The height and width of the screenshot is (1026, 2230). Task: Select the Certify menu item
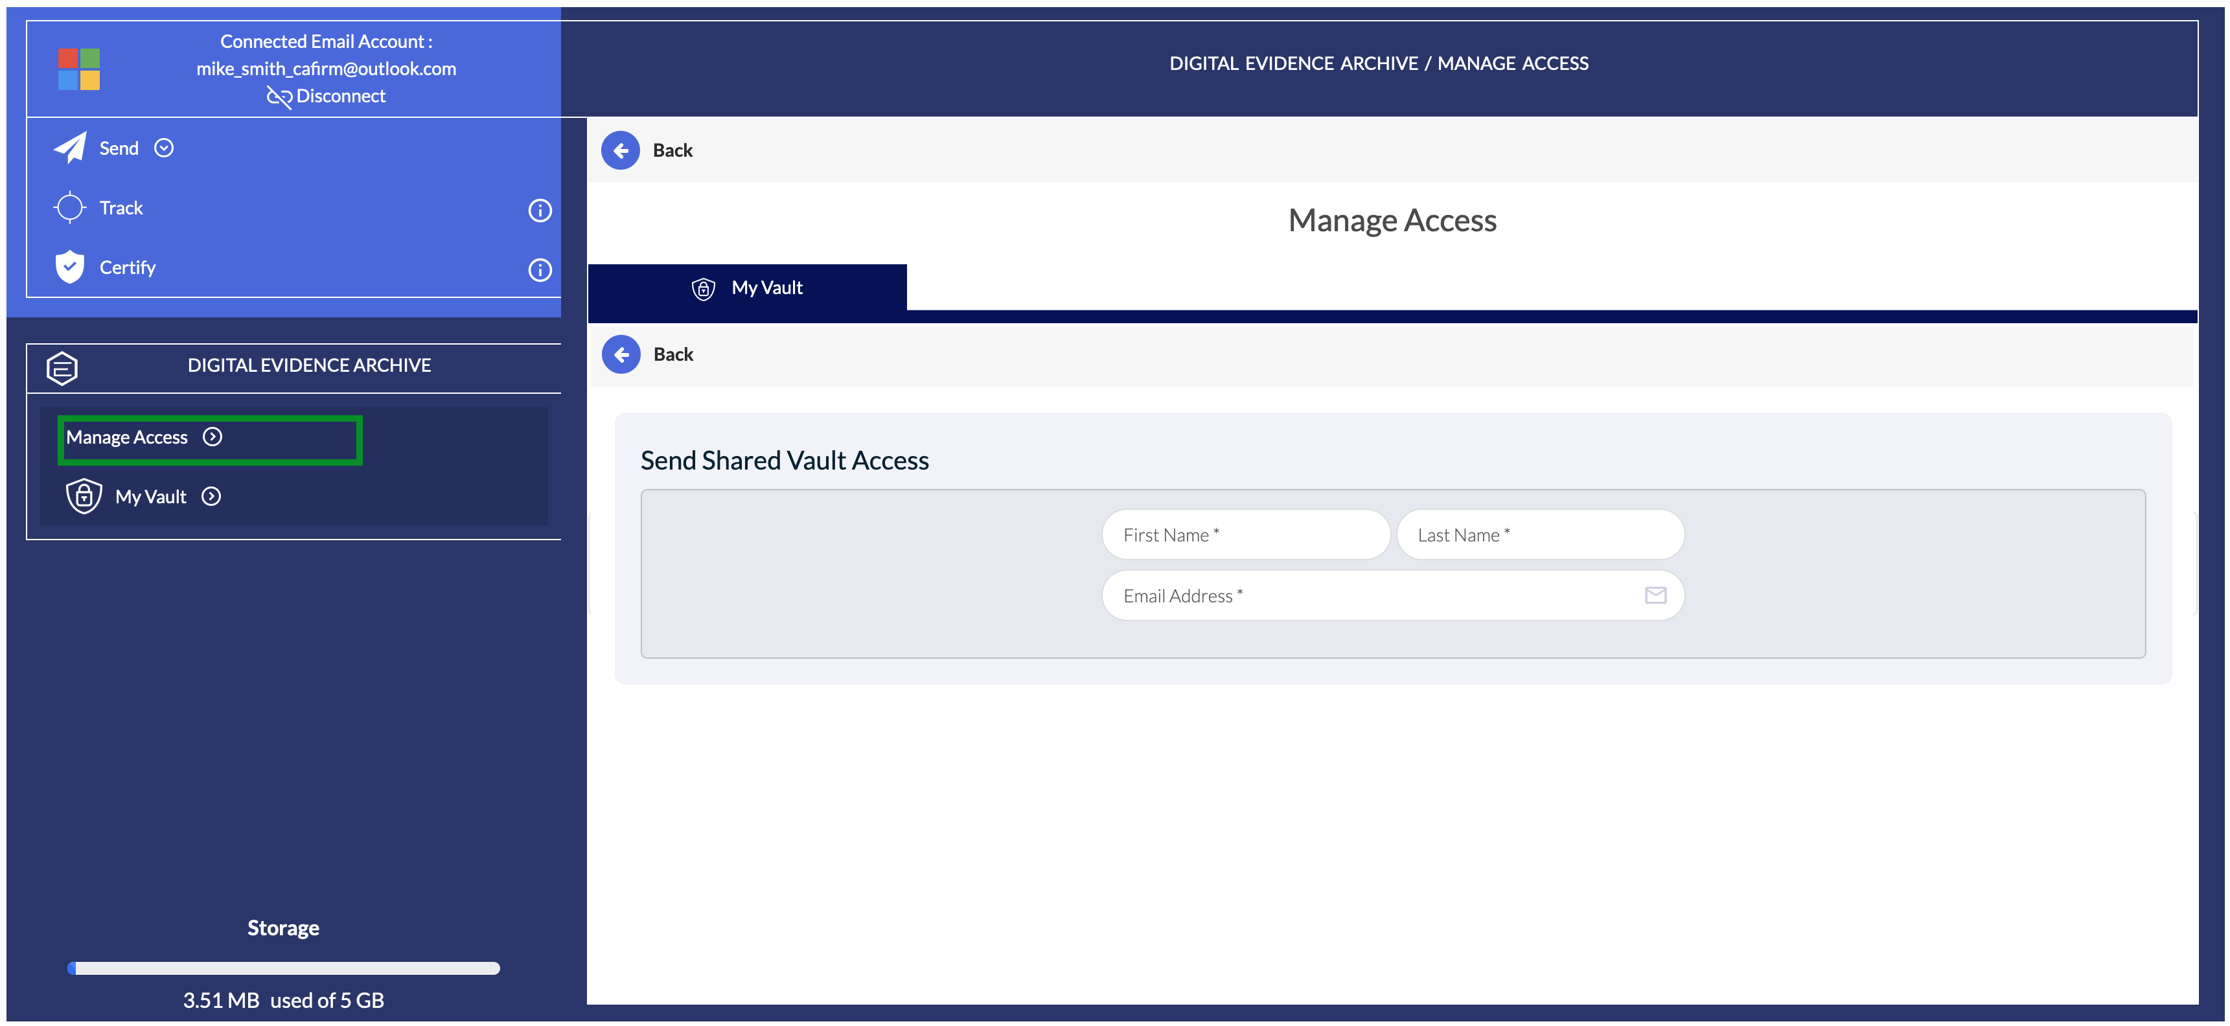point(127,268)
